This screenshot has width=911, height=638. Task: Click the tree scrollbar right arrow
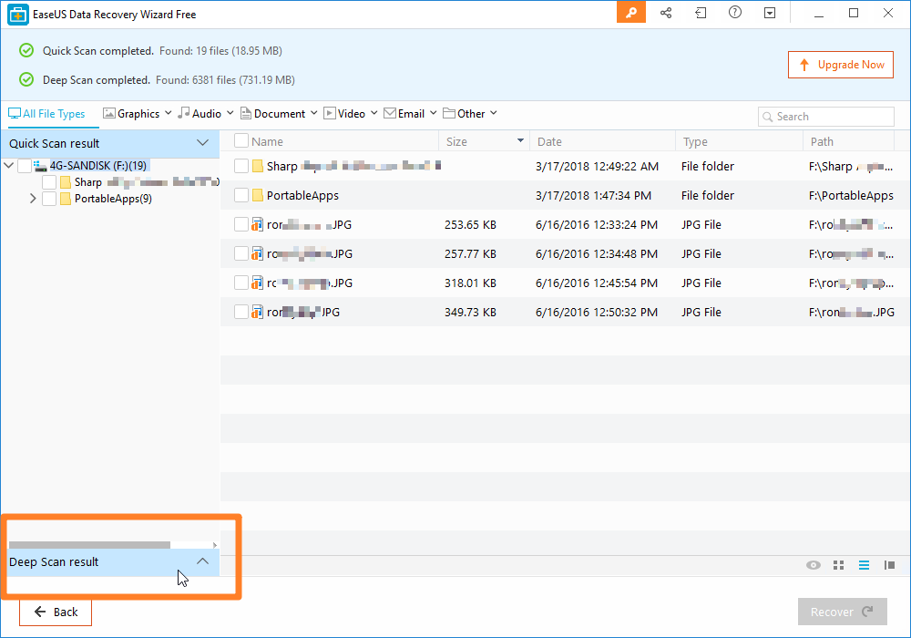point(215,545)
